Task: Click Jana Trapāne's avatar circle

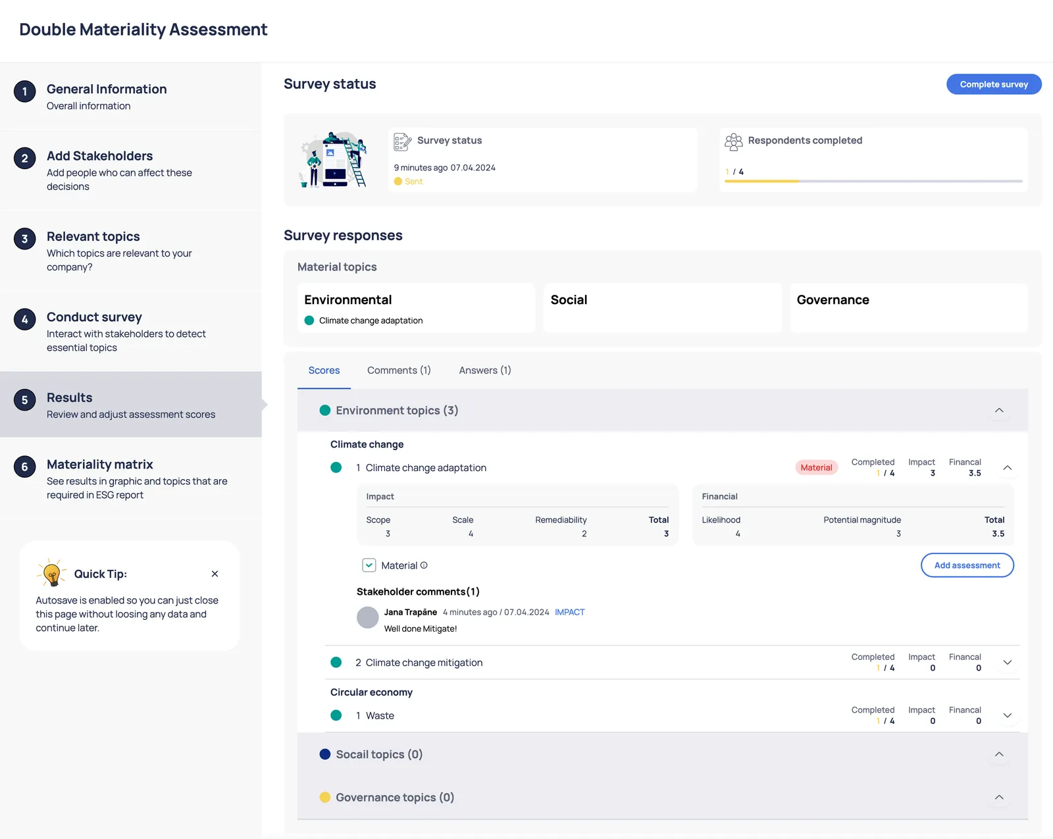Action: pyautogui.click(x=367, y=618)
